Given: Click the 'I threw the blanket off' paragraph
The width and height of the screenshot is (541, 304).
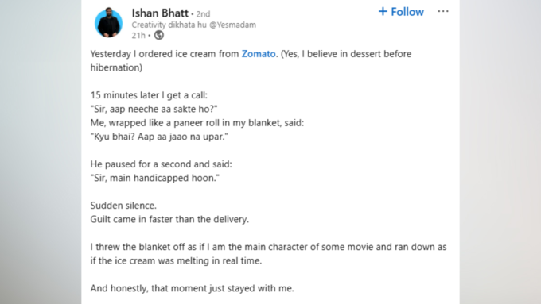Looking at the screenshot, I should (268, 254).
